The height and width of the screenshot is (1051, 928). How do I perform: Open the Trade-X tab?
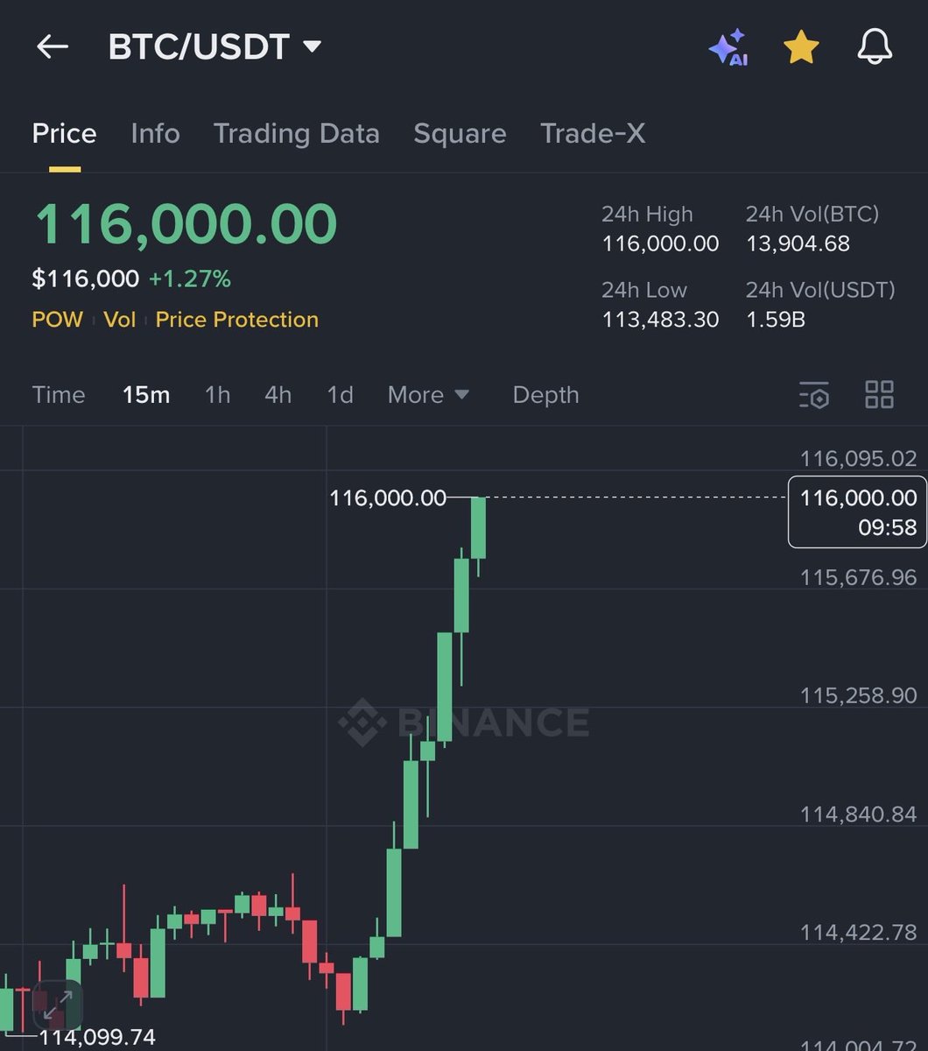pos(593,133)
